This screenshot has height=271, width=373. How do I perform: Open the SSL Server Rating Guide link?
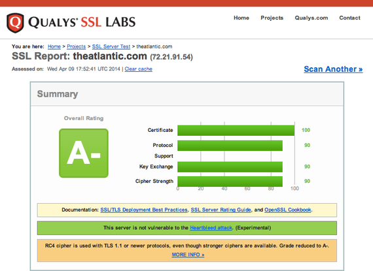(221, 210)
